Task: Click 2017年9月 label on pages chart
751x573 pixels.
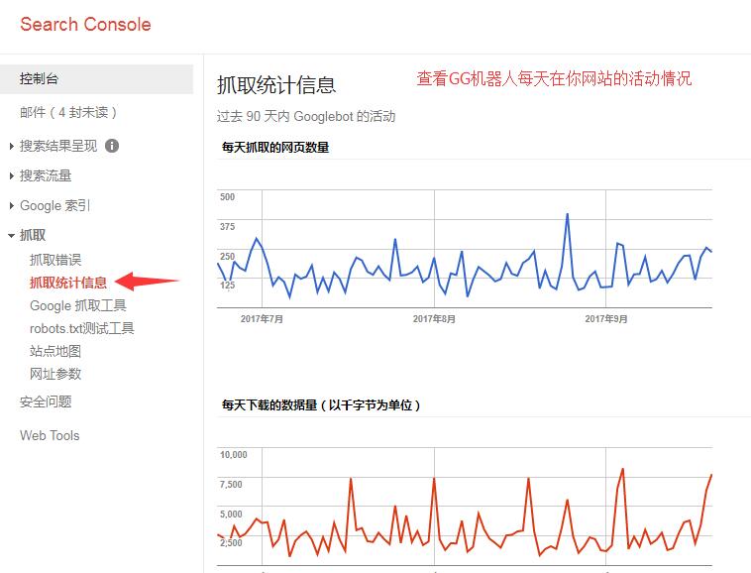Action: tap(606, 319)
